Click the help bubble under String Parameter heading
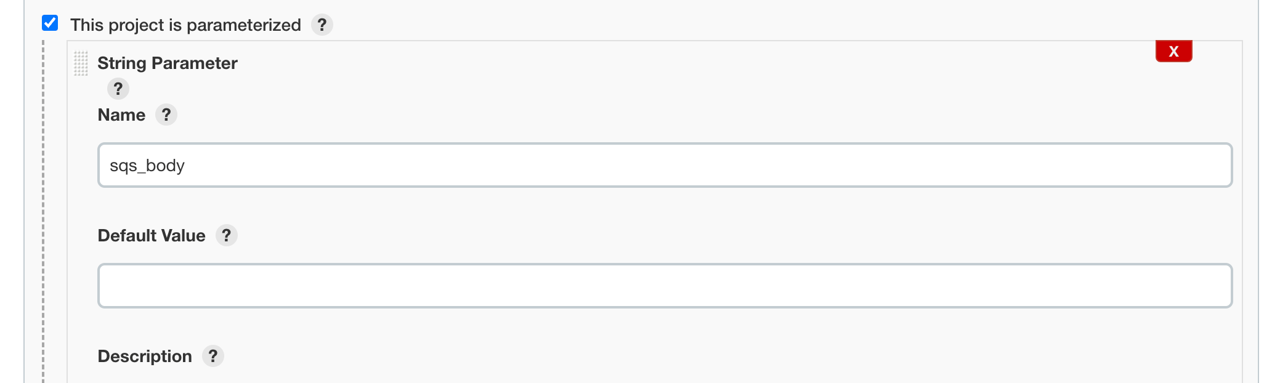 tap(118, 89)
